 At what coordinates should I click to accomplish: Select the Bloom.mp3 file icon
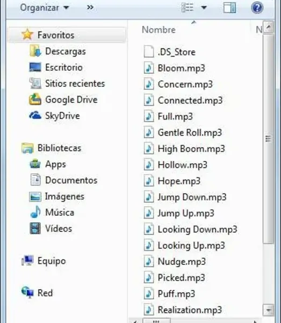149,68
